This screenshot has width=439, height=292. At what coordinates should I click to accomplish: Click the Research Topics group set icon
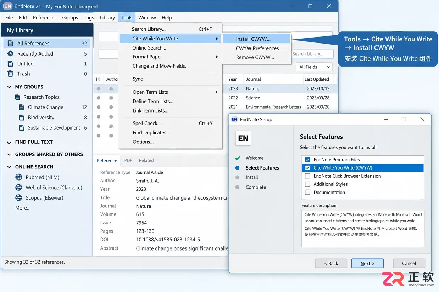click(x=18, y=97)
